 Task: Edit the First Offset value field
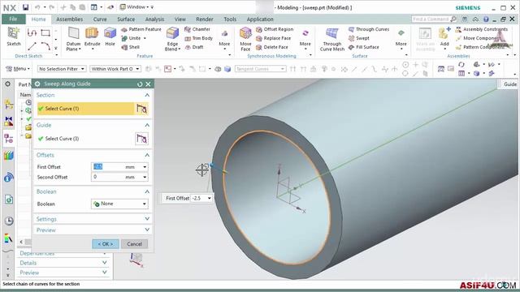[x=108, y=167]
